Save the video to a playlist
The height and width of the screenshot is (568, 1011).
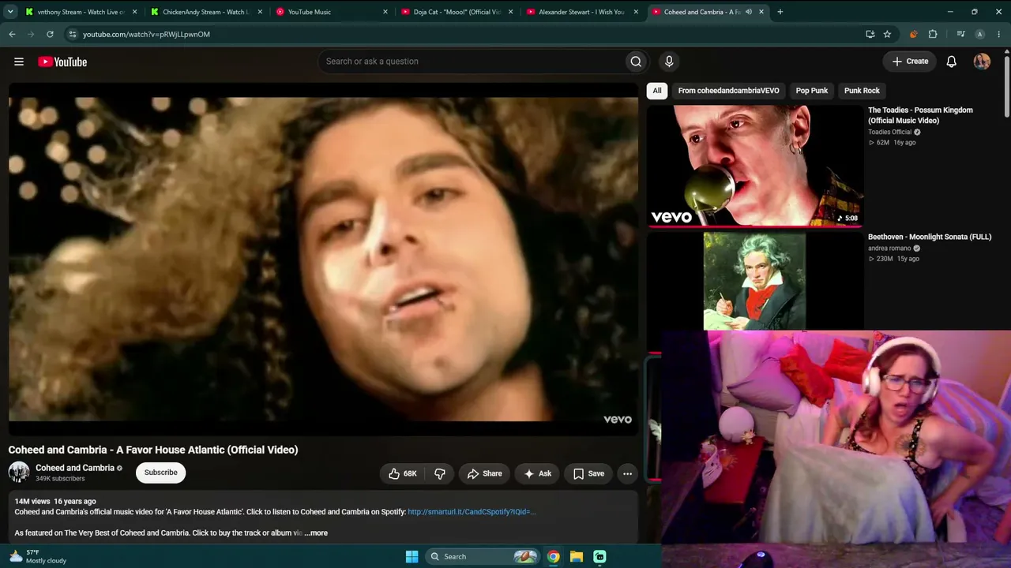[x=588, y=473]
